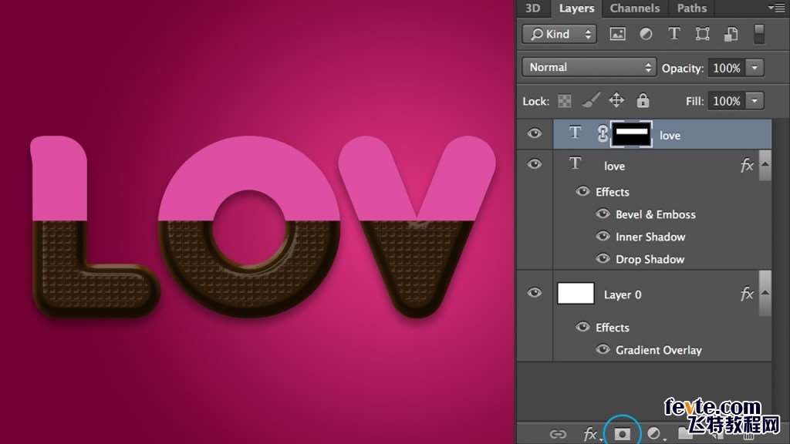
Task: Create new fill or adjustment layer
Action: coord(654,433)
